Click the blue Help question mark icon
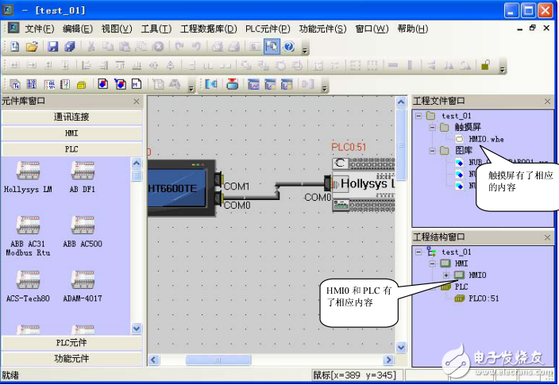This screenshot has width=559, height=385. tap(289, 47)
